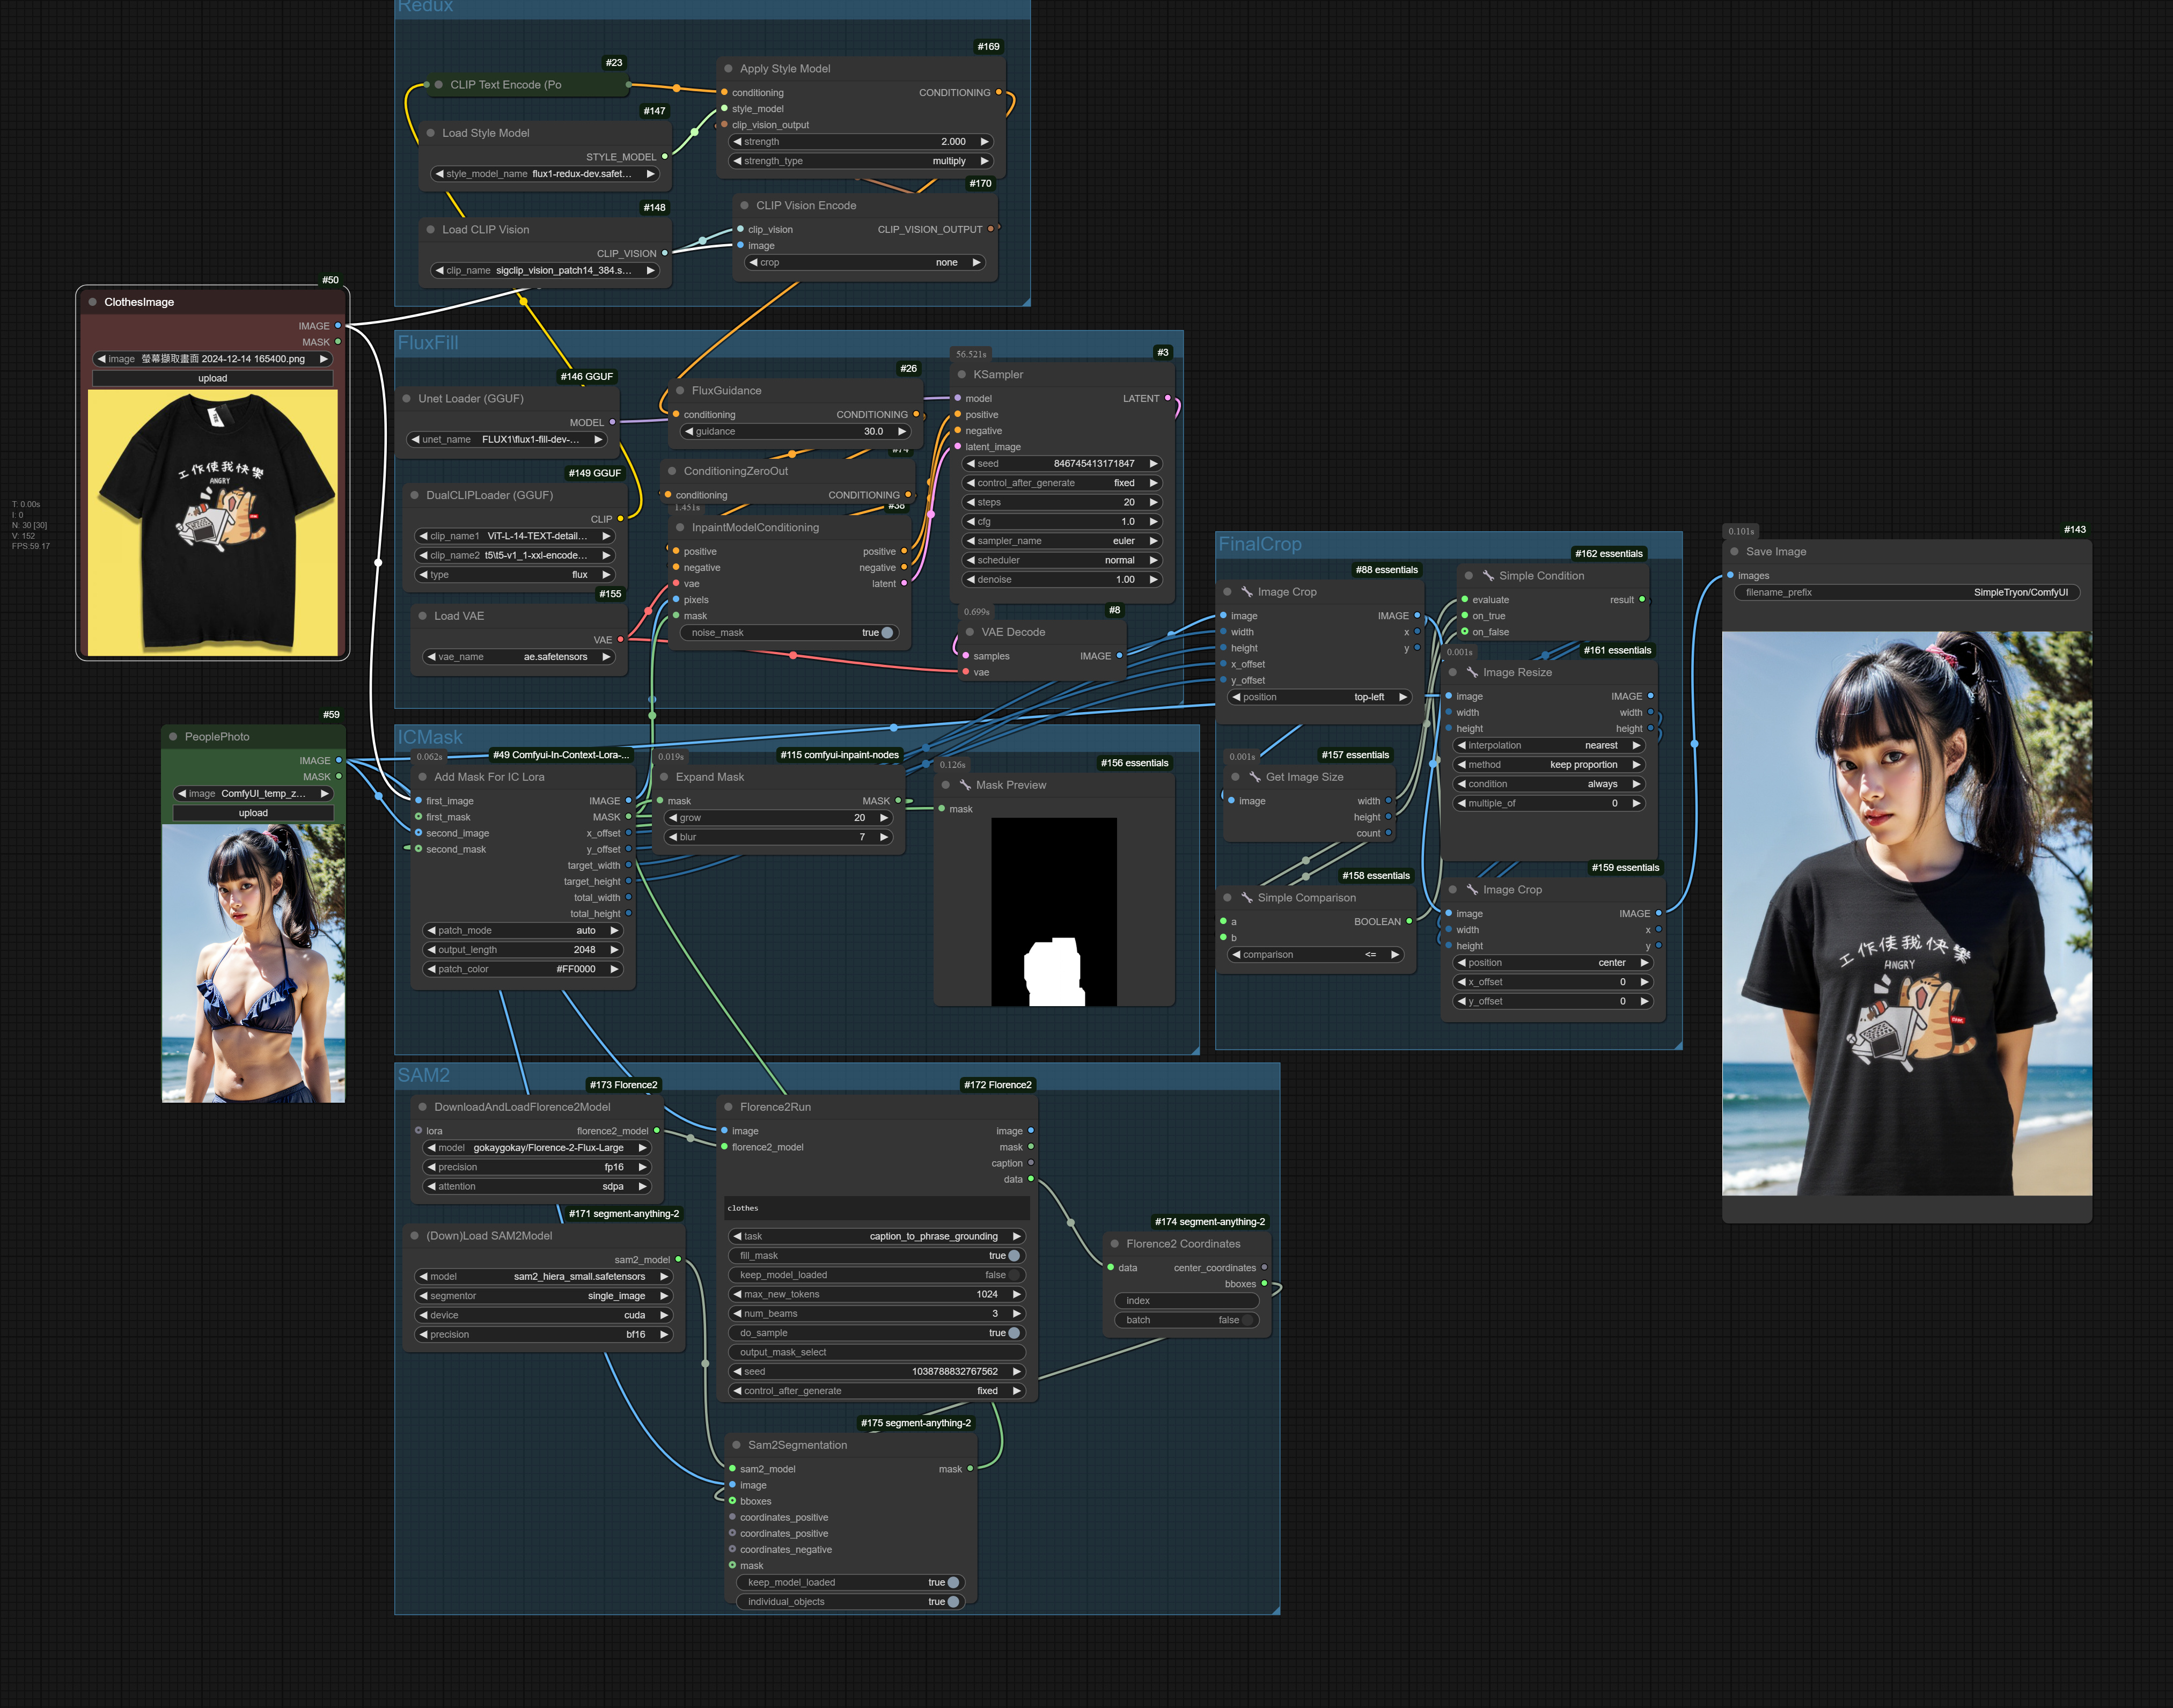Open the crop none dropdown in CLIP Vision Encode
The width and height of the screenshot is (2173, 1708).
pyautogui.click(x=866, y=263)
